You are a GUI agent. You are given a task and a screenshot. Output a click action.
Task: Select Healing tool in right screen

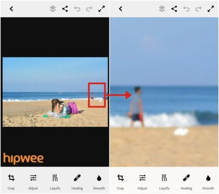click(x=186, y=182)
